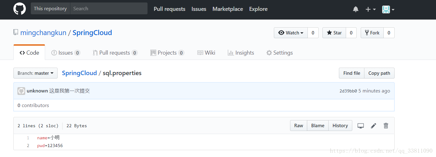The width and height of the screenshot is (436, 157).
Task: Edit sql.properties with the pencil icon
Action: (x=373, y=126)
